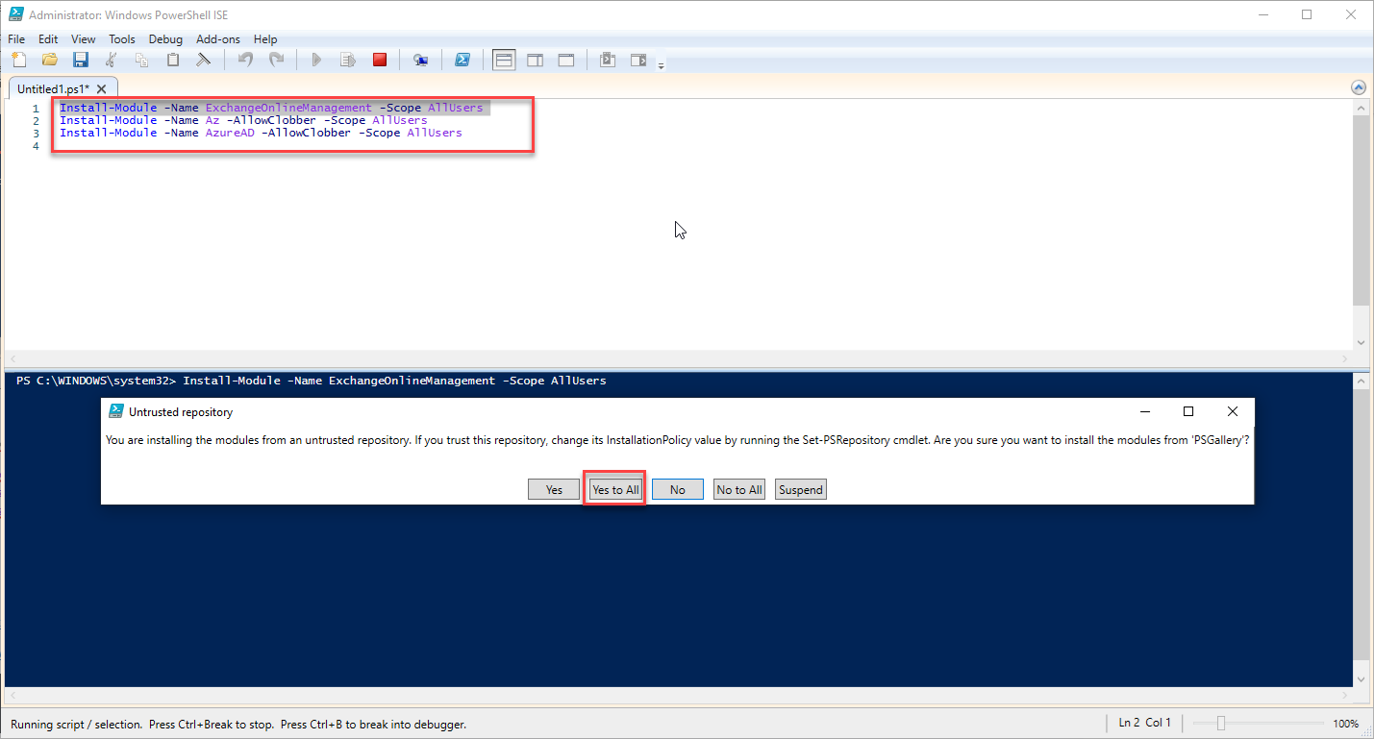Click the Open Script folder icon

tap(50, 60)
